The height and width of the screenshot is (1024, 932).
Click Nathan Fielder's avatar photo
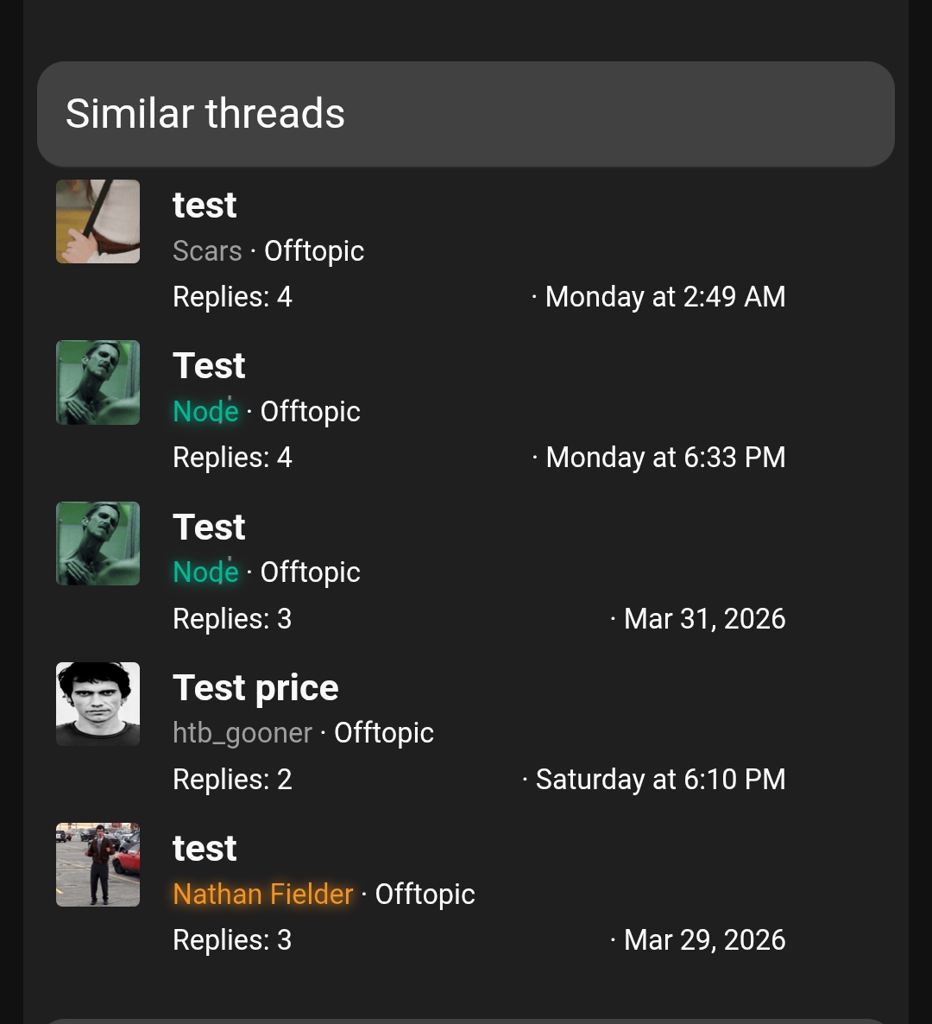tap(98, 864)
